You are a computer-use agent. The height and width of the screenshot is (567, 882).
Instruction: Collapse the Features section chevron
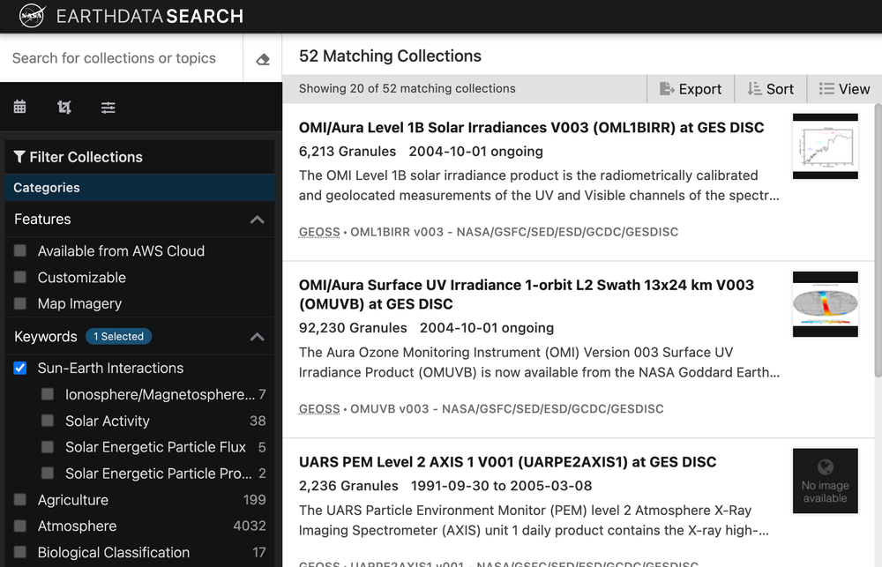click(257, 220)
